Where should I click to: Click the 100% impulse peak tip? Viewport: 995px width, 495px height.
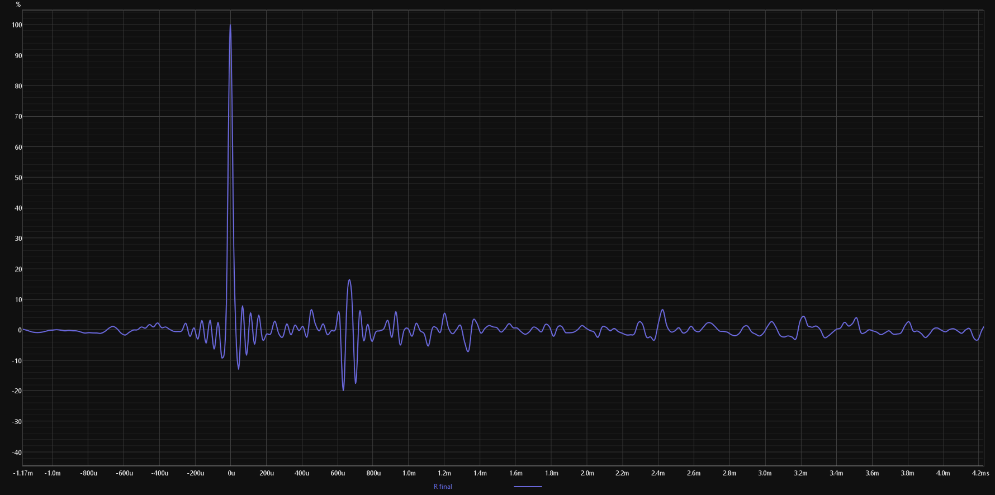[x=230, y=25]
